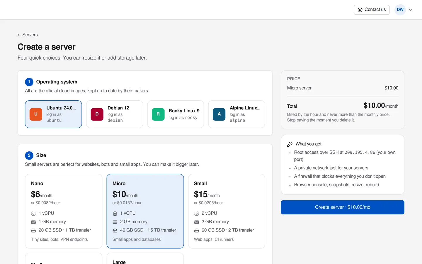The image size is (422, 264).
Task: Click the key icon beside What you get
Action: [x=290, y=144]
